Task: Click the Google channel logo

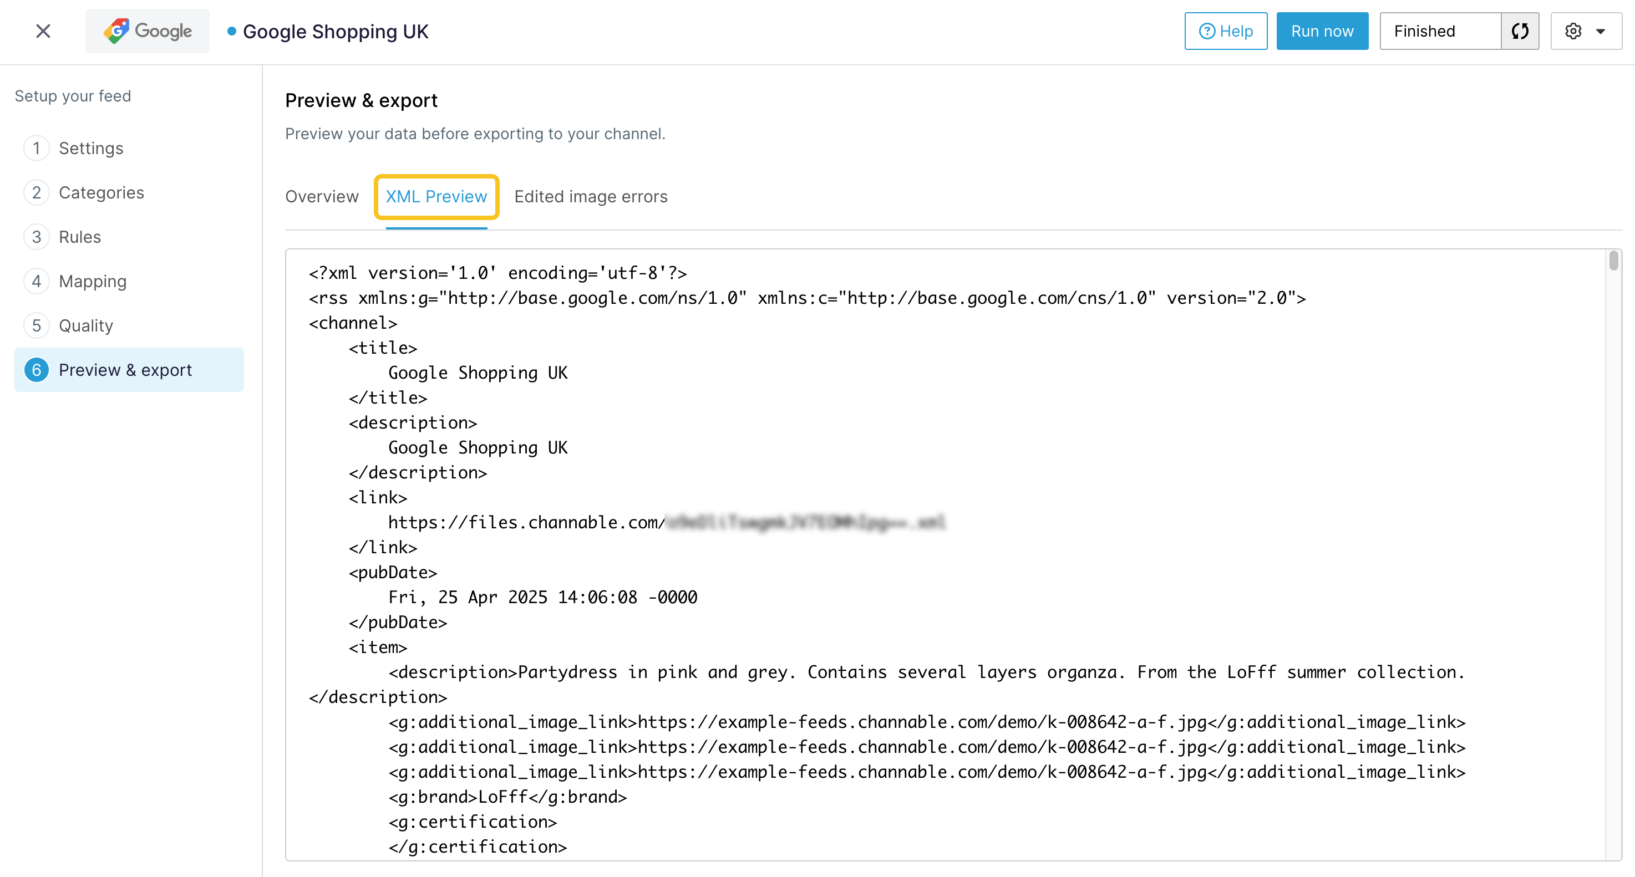Action: [148, 31]
